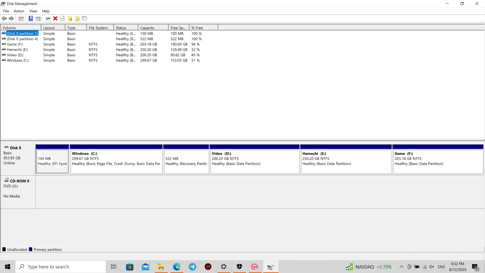Click the black Unallocated legend swatch
This screenshot has width=485, height=273.
[4, 249]
